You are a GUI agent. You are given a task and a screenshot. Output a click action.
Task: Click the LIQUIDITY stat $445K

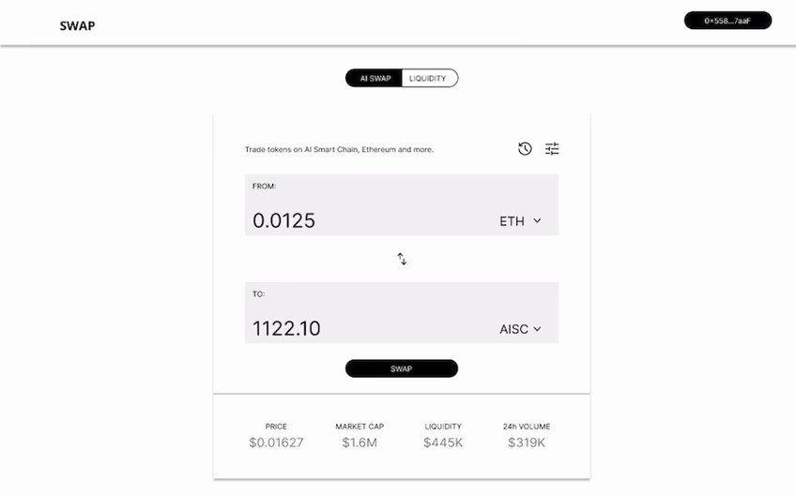(443, 442)
